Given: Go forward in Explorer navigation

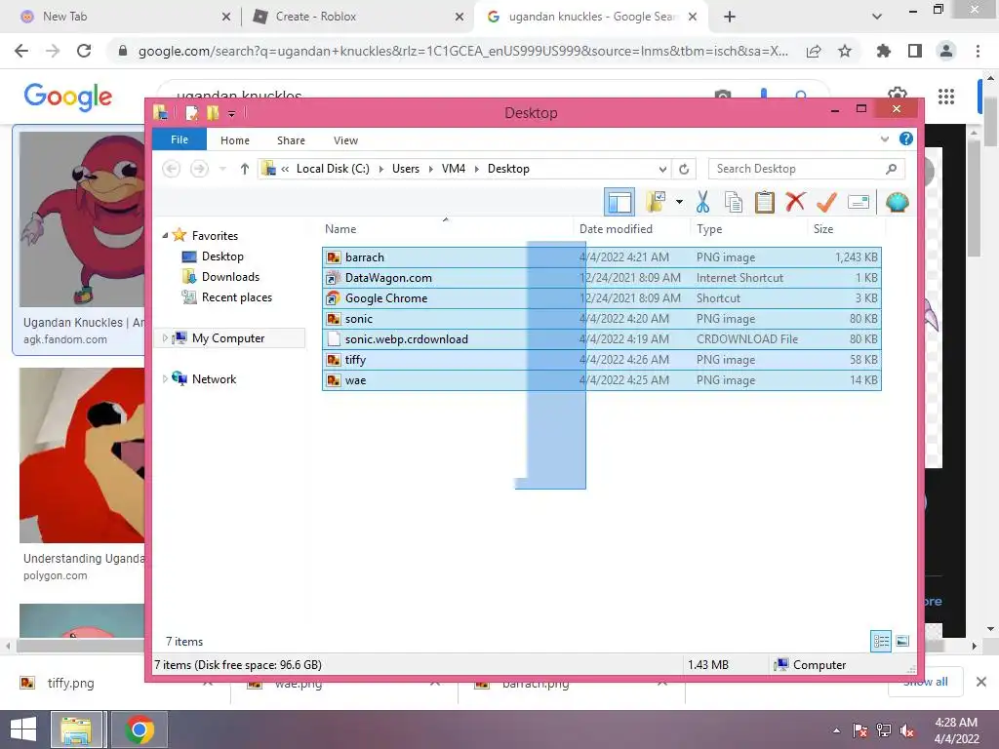Looking at the screenshot, I should coord(199,169).
